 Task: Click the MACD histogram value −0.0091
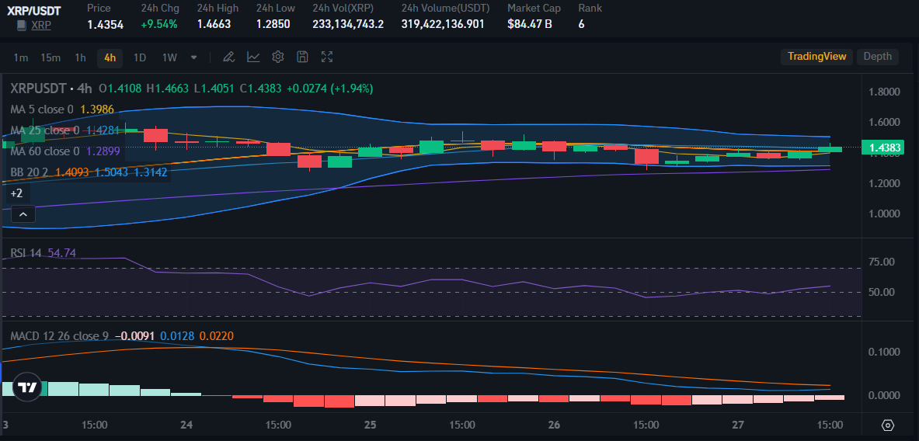click(134, 336)
